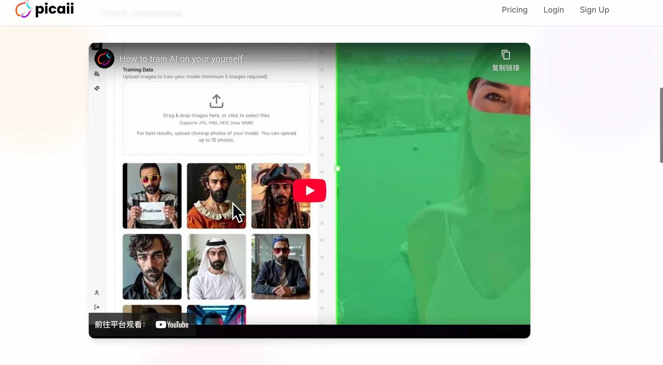
Task: Play the YouTube video
Action: [309, 190]
